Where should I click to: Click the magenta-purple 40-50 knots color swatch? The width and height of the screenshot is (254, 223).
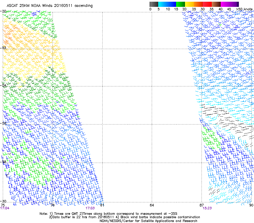pos(230,4)
